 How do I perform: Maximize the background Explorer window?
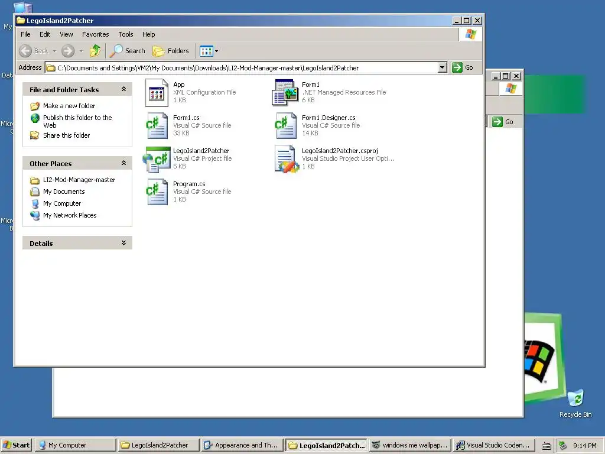coord(506,76)
